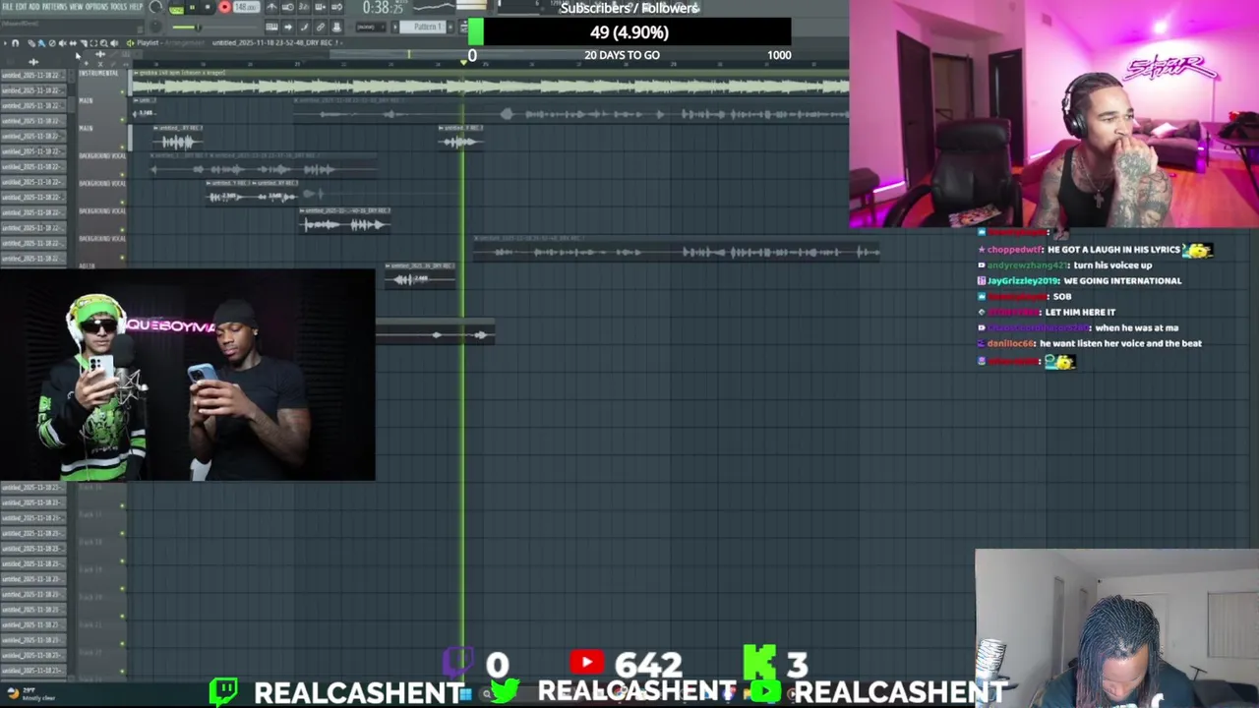Screen dimensions: 1259x708
Task: Open the gmbna 148 bpm clip menu
Action: point(137,73)
